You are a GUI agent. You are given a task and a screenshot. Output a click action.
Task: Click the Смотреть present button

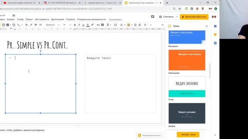coord(166,17)
